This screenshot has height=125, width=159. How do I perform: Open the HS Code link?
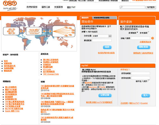tap(47, 69)
